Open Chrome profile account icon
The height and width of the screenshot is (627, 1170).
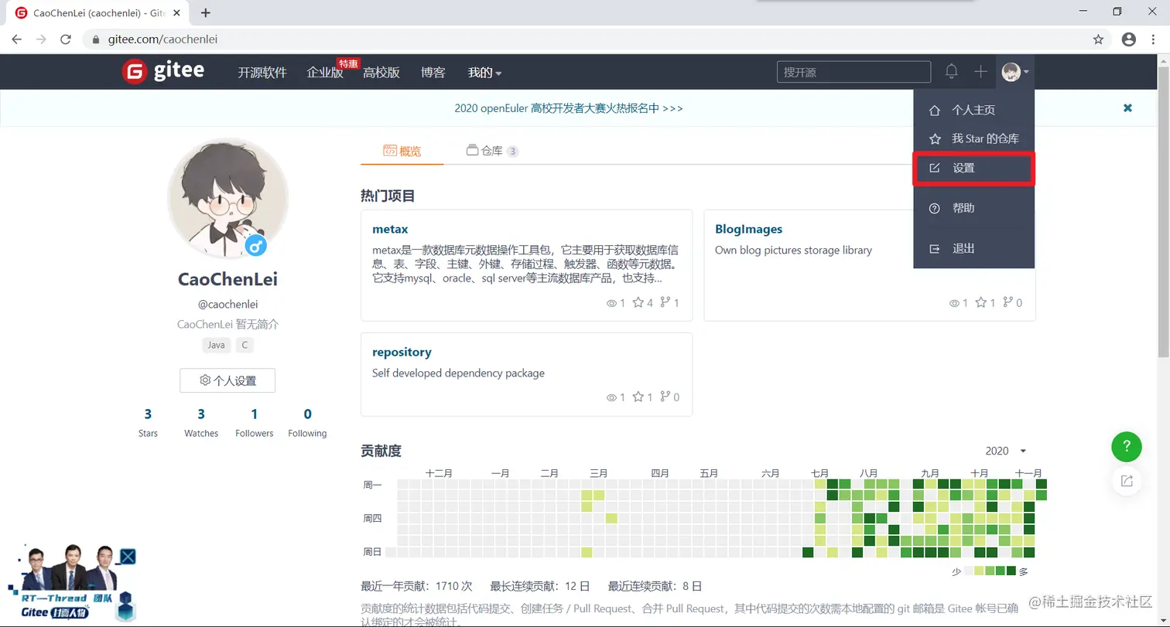[1129, 39]
